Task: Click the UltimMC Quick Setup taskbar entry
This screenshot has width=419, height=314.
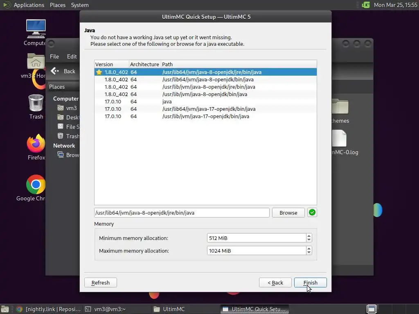Action: pyautogui.click(x=255, y=309)
